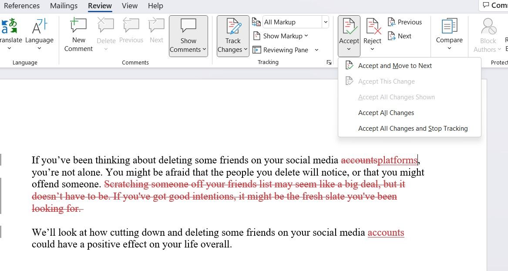The image size is (508, 271).
Task: Expand the Reviewing Pane dropdown arrow
Action: (316, 50)
